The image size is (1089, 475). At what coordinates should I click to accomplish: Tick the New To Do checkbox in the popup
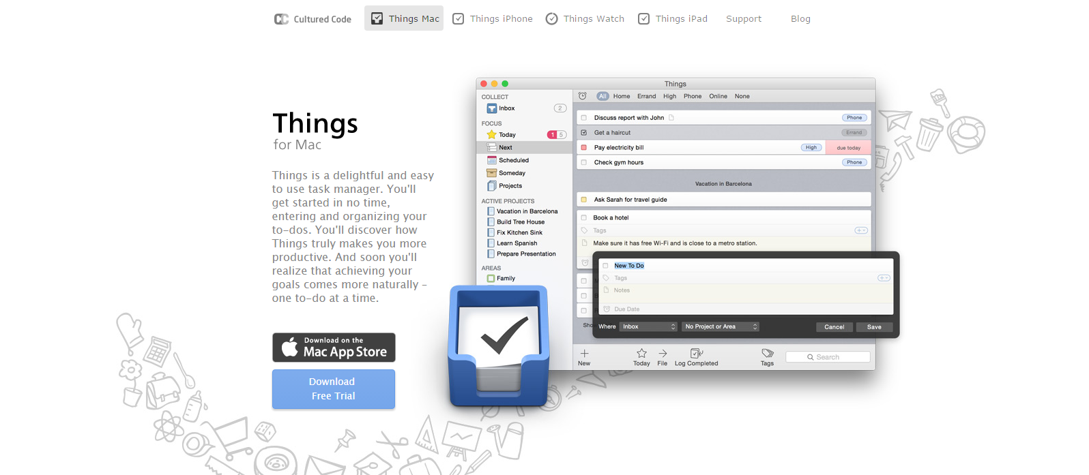tap(605, 266)
